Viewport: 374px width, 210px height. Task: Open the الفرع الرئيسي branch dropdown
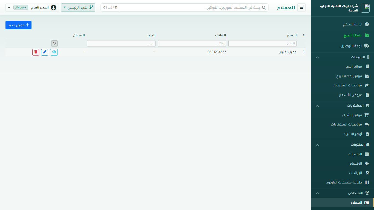click(x=78, y=8)
